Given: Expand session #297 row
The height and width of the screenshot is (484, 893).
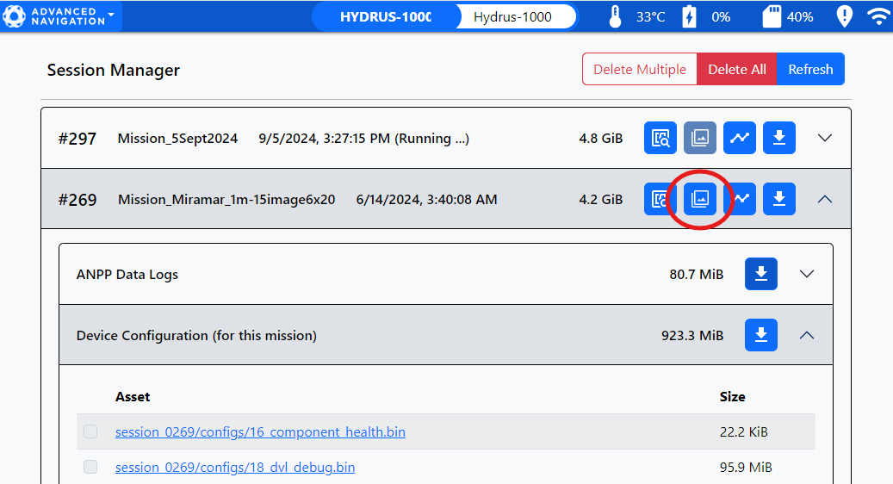Looking at the screenshot, I should (x=825, y=138).
